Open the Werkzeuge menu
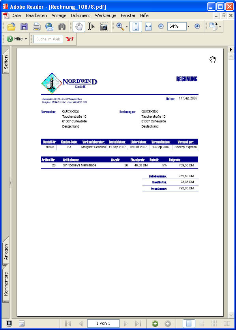This screenshot has height=330, width=236. click(105, 15)
